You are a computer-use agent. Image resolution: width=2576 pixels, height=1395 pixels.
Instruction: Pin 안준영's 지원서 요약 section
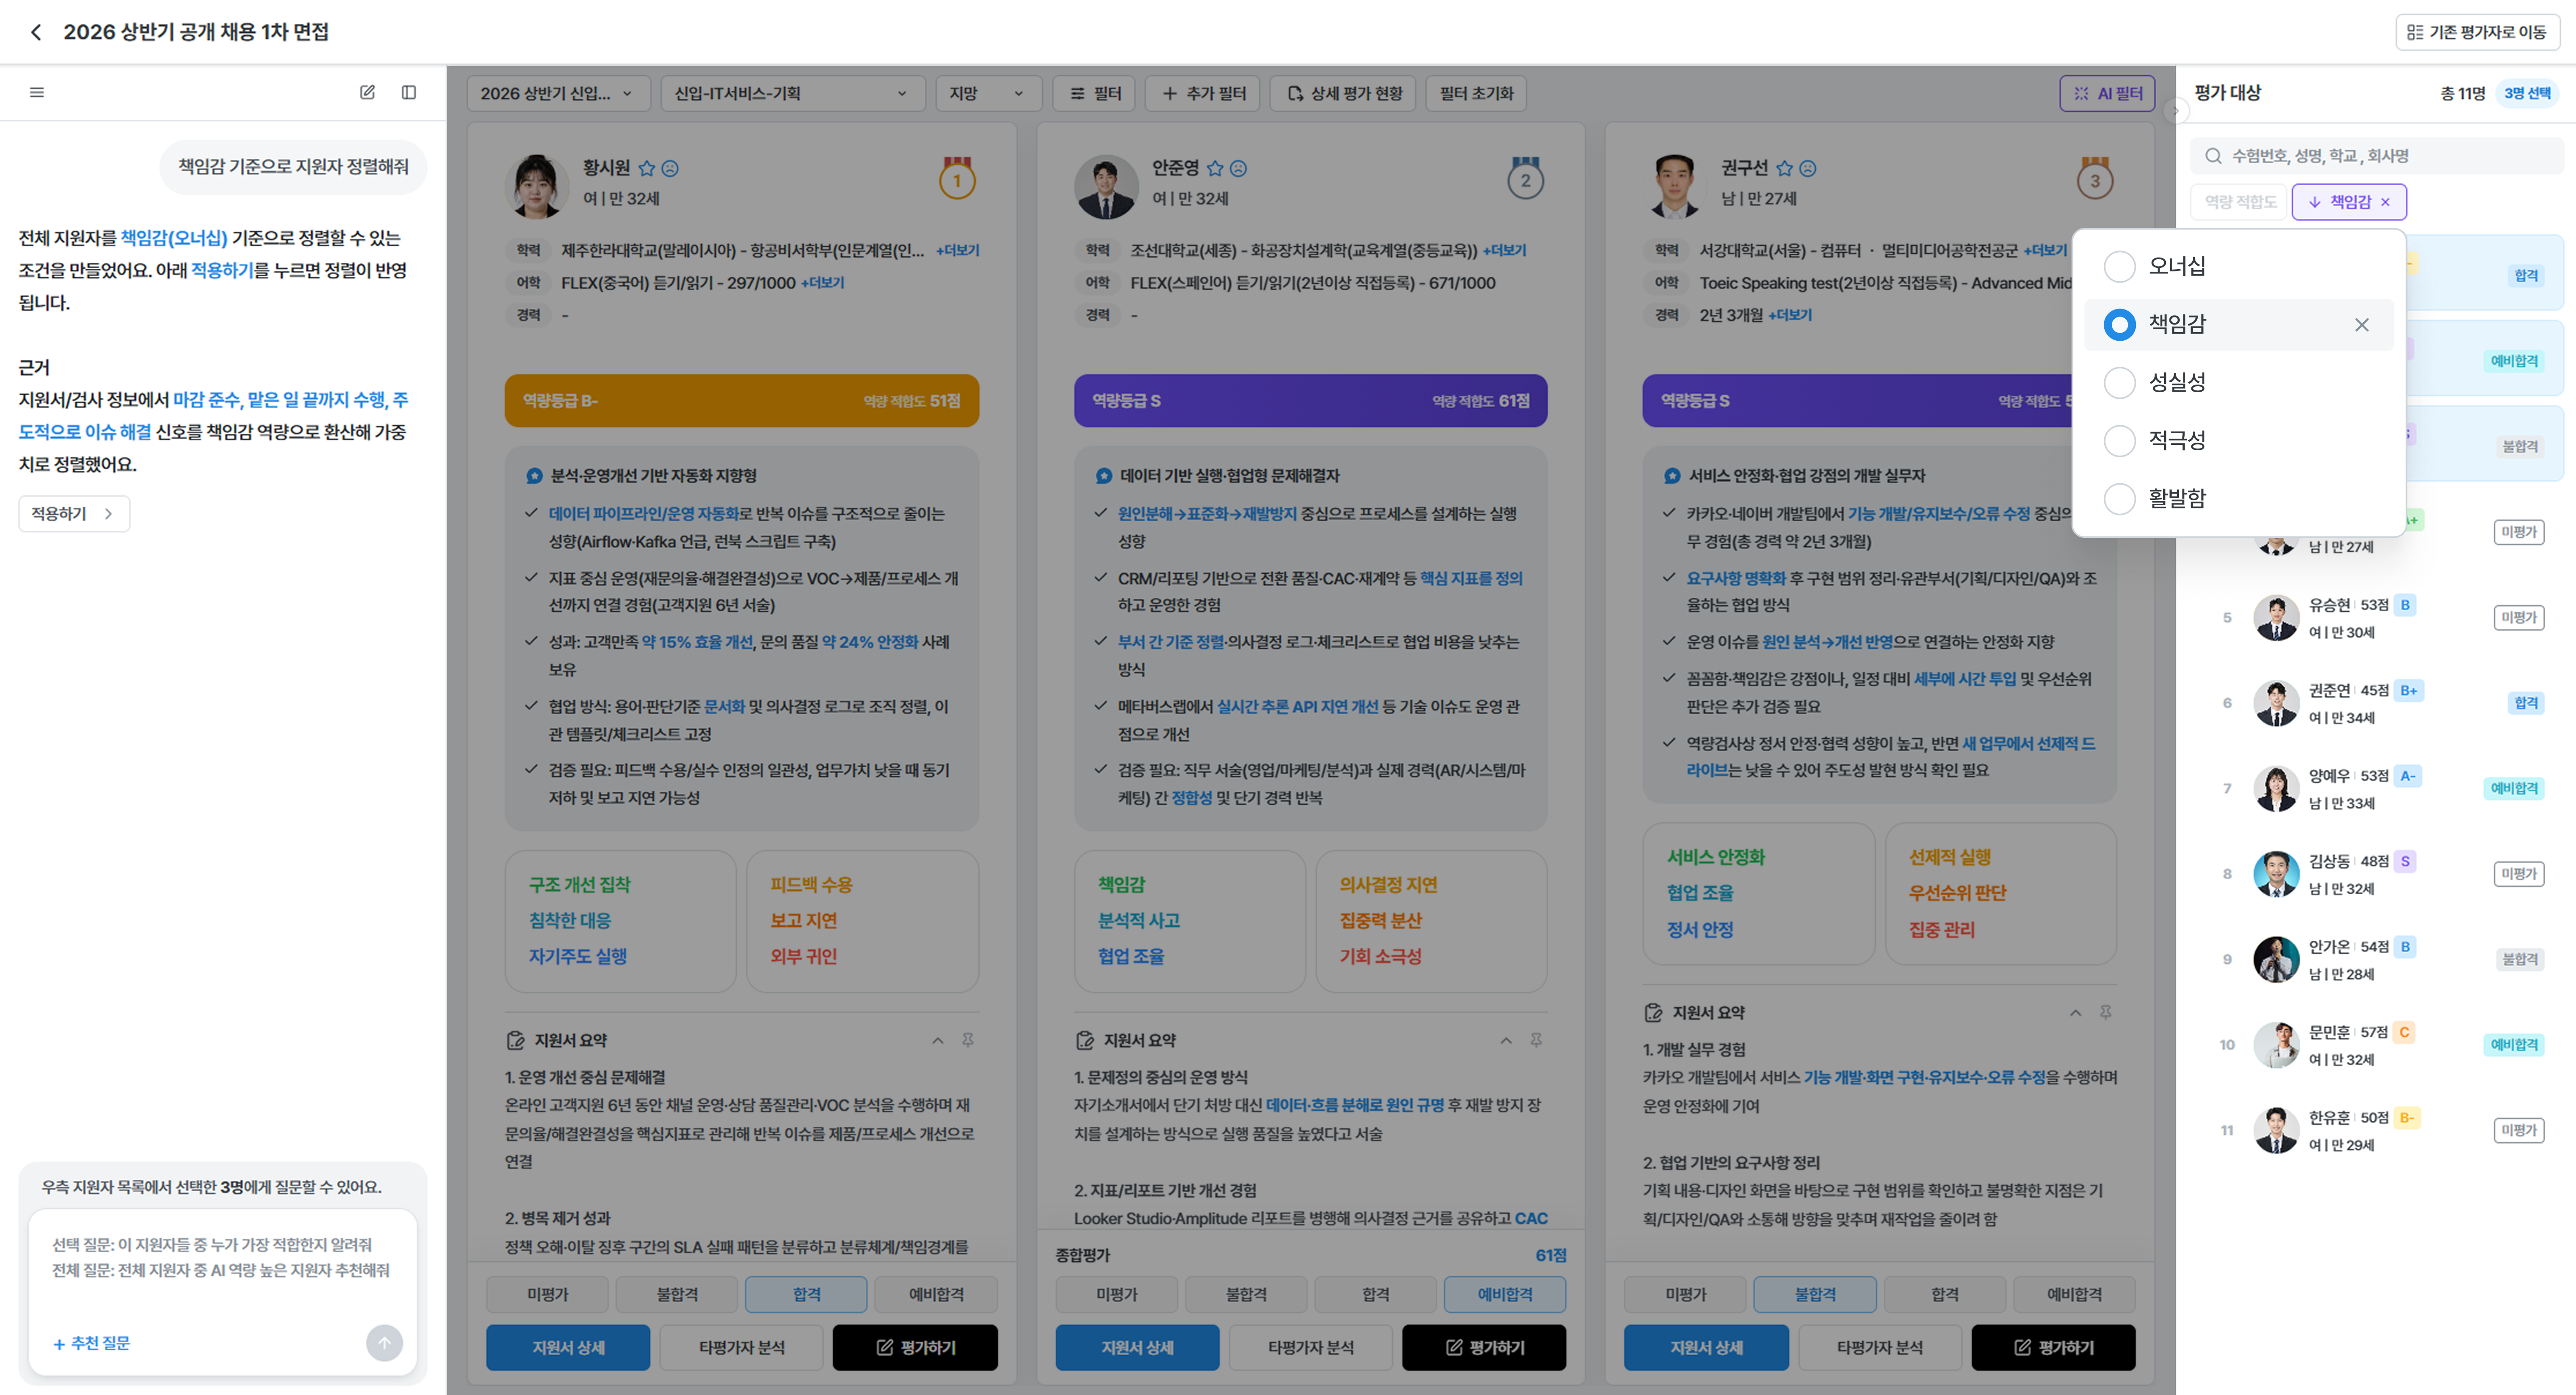[1536, 1040]
